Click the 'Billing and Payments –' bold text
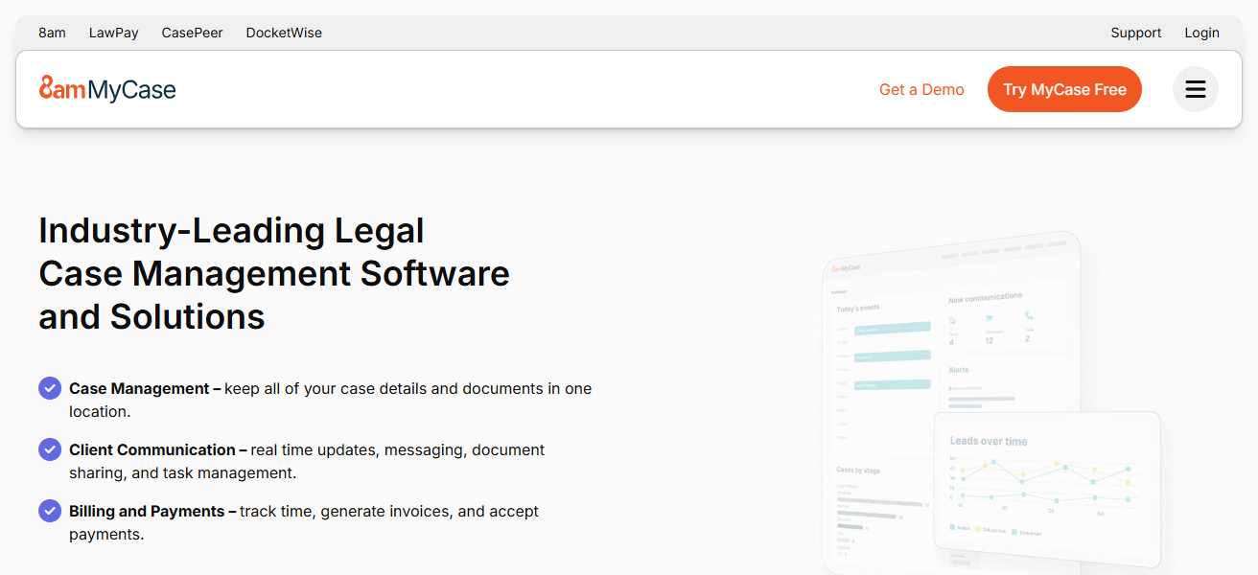Viewport: 1258px width, 575px height. click(x=152, y=511)
